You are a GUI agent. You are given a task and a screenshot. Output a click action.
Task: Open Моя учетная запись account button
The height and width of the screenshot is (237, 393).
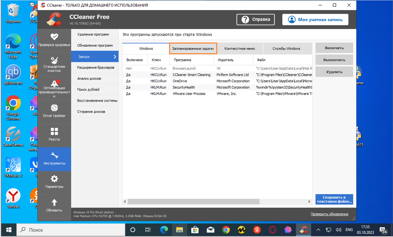[x=315, y=20]
